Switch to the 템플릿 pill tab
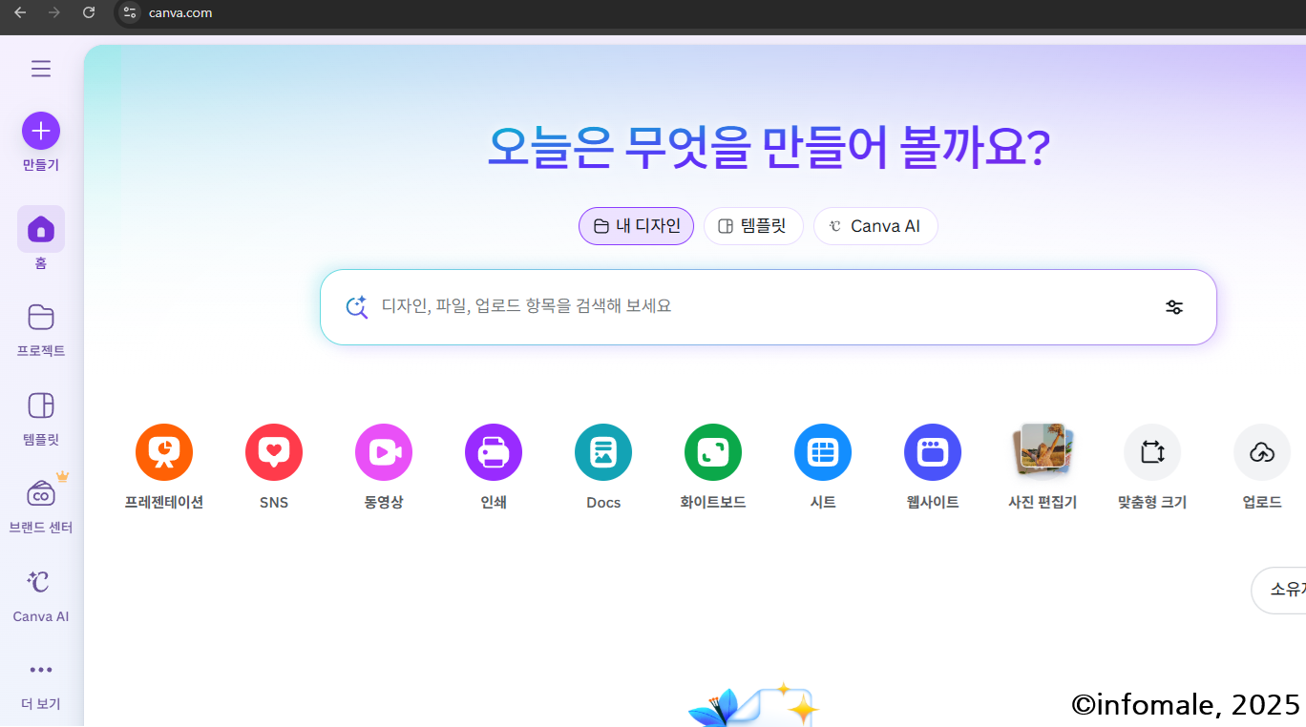1306x727 pixels. 753,226
